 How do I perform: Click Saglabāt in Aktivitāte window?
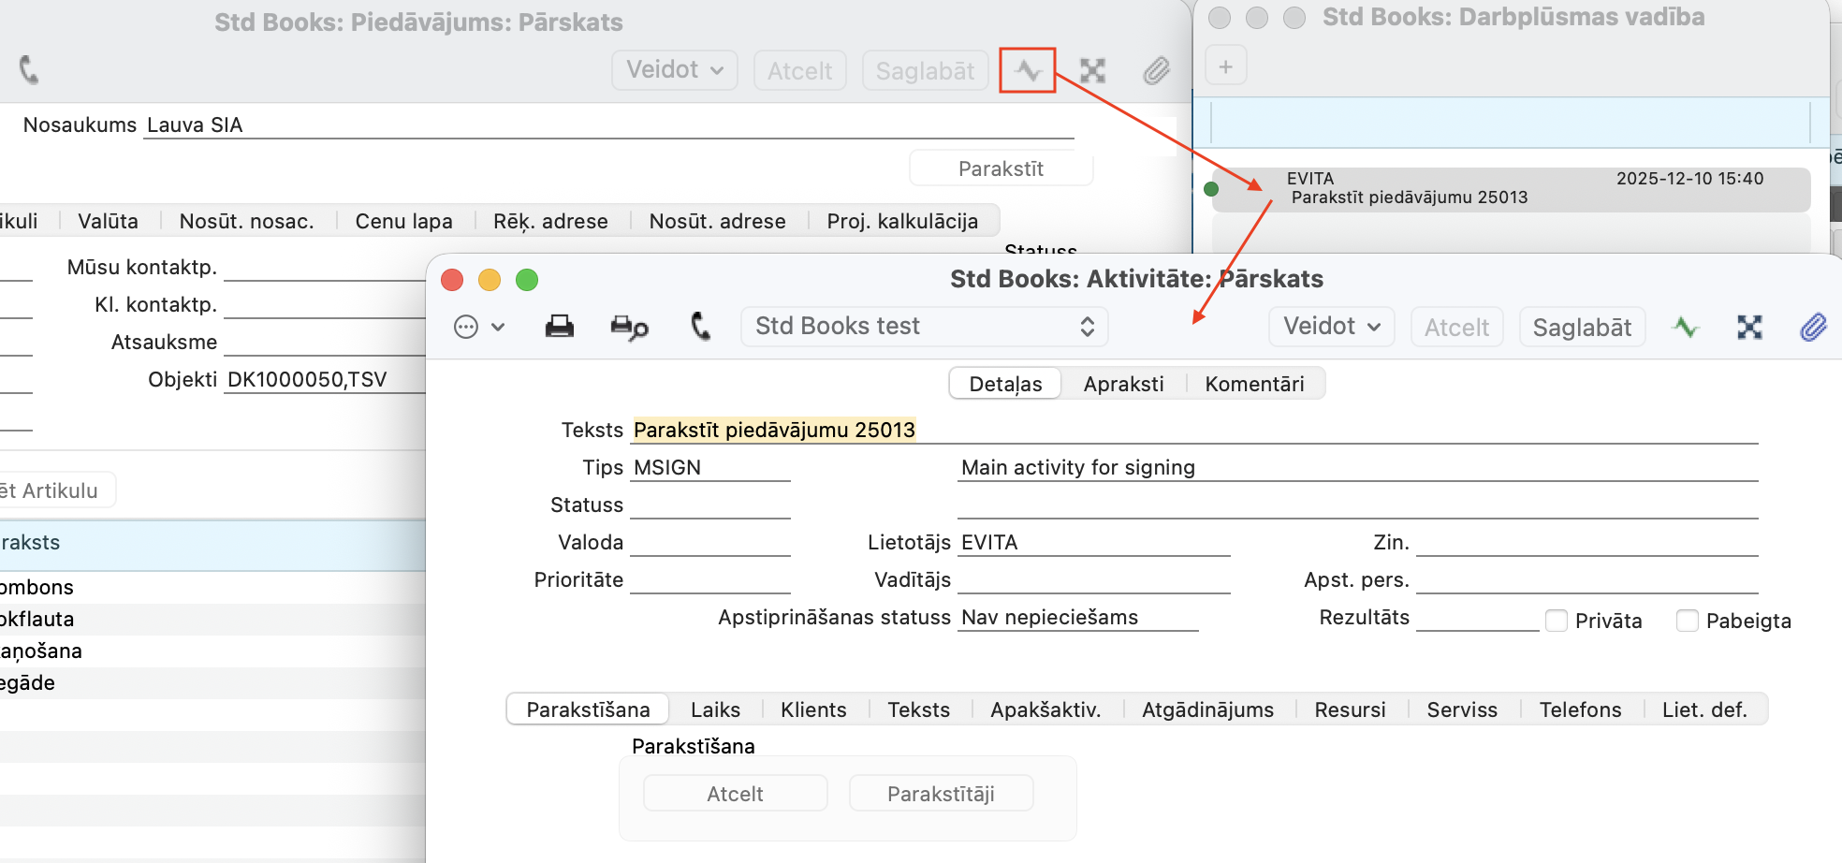1581,328
